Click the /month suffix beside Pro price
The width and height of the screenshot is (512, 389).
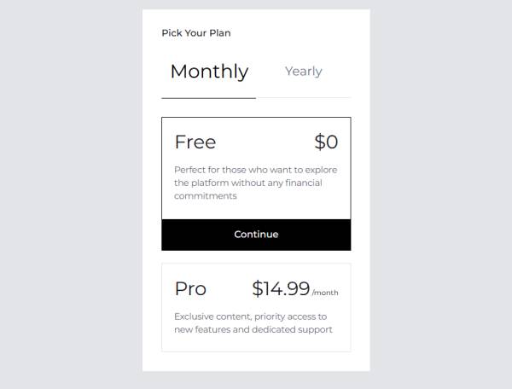tap(325, 293)
